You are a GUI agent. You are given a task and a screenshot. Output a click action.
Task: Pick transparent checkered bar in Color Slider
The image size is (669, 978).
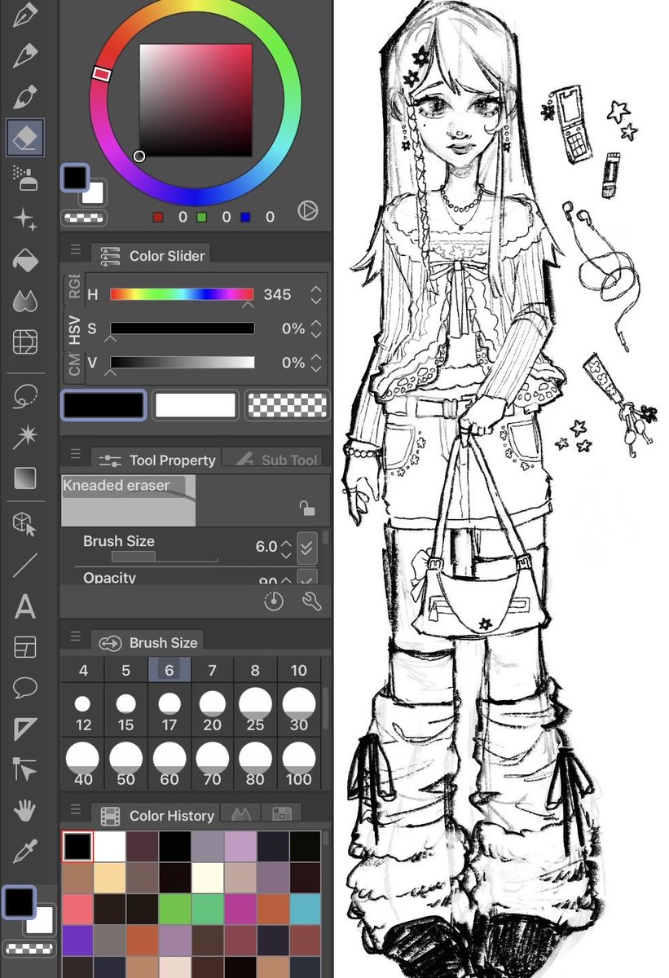pos(287,405)
